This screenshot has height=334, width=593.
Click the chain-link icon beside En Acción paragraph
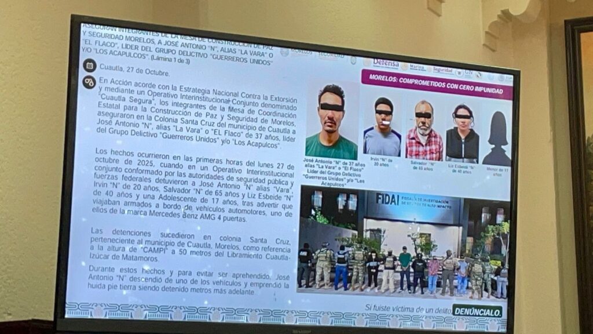(x=89, y=82)
